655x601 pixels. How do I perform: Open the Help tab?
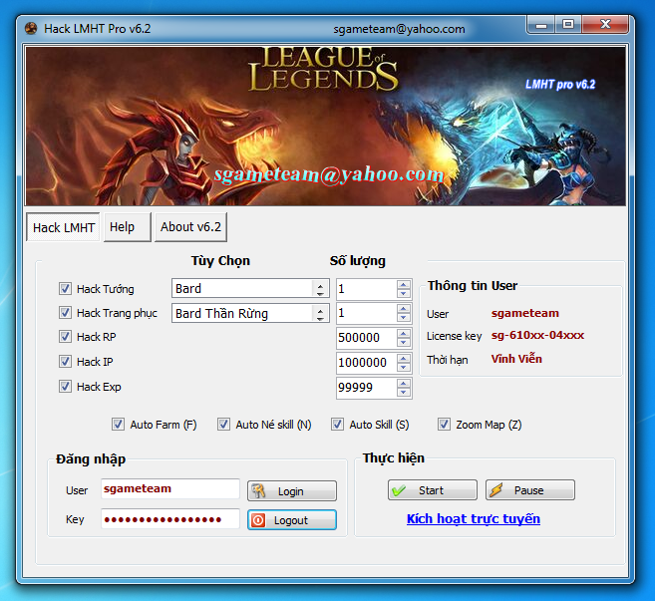pos(127,227)
